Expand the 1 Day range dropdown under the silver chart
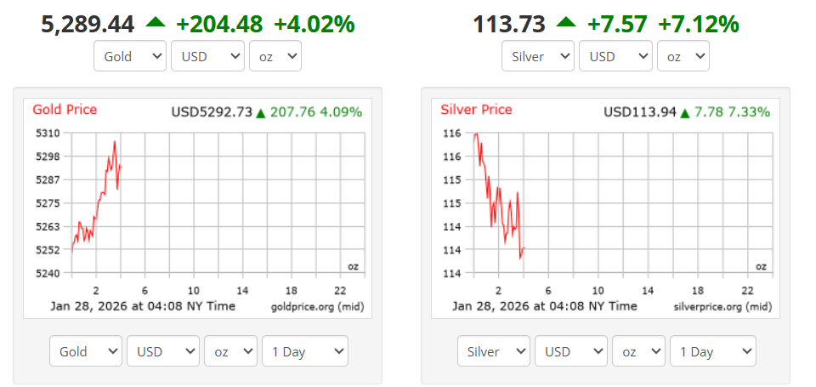The image size is (816, 387). click(712, 351)
